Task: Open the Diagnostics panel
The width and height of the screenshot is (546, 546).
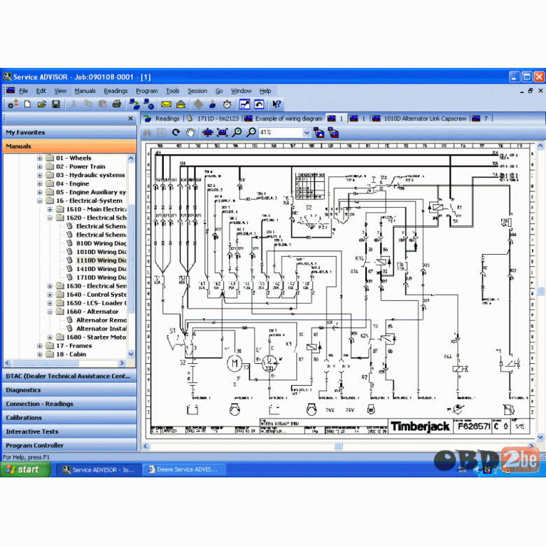Action: coord(69,390)
